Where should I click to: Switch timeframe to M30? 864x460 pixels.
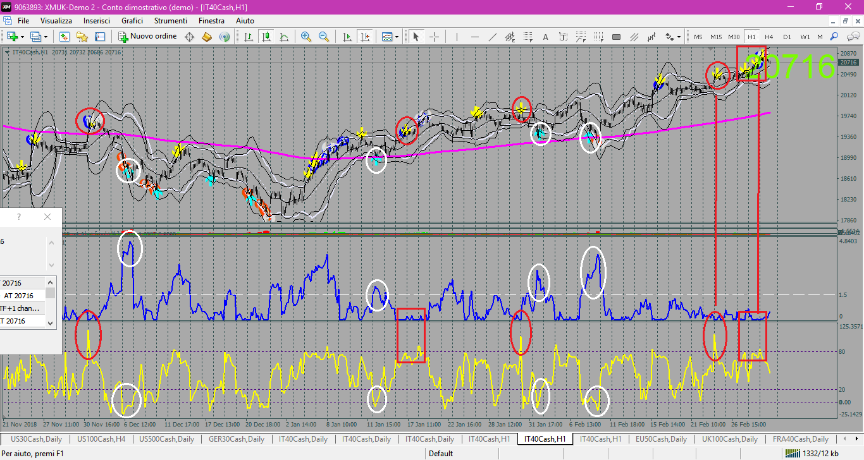[734, 37]
